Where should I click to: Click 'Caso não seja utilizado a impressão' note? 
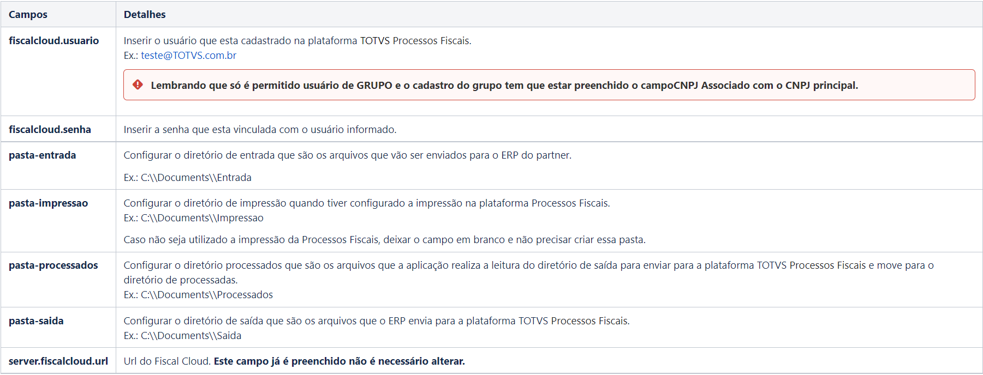coord(384,240)
